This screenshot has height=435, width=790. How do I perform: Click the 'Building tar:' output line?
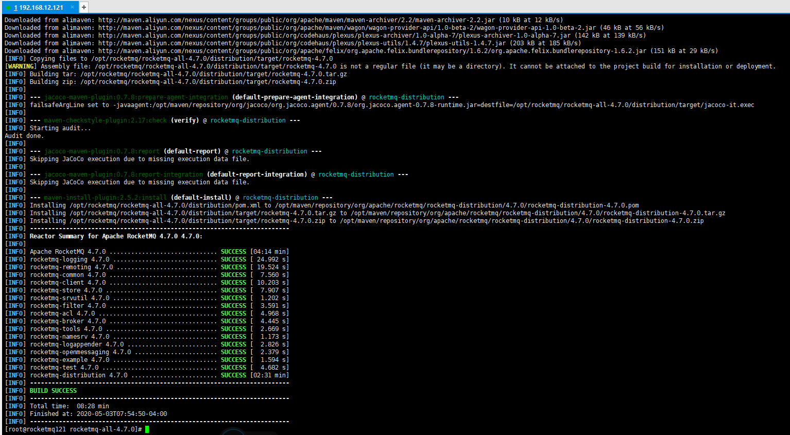pyautogui.click(x=176, y=74)
